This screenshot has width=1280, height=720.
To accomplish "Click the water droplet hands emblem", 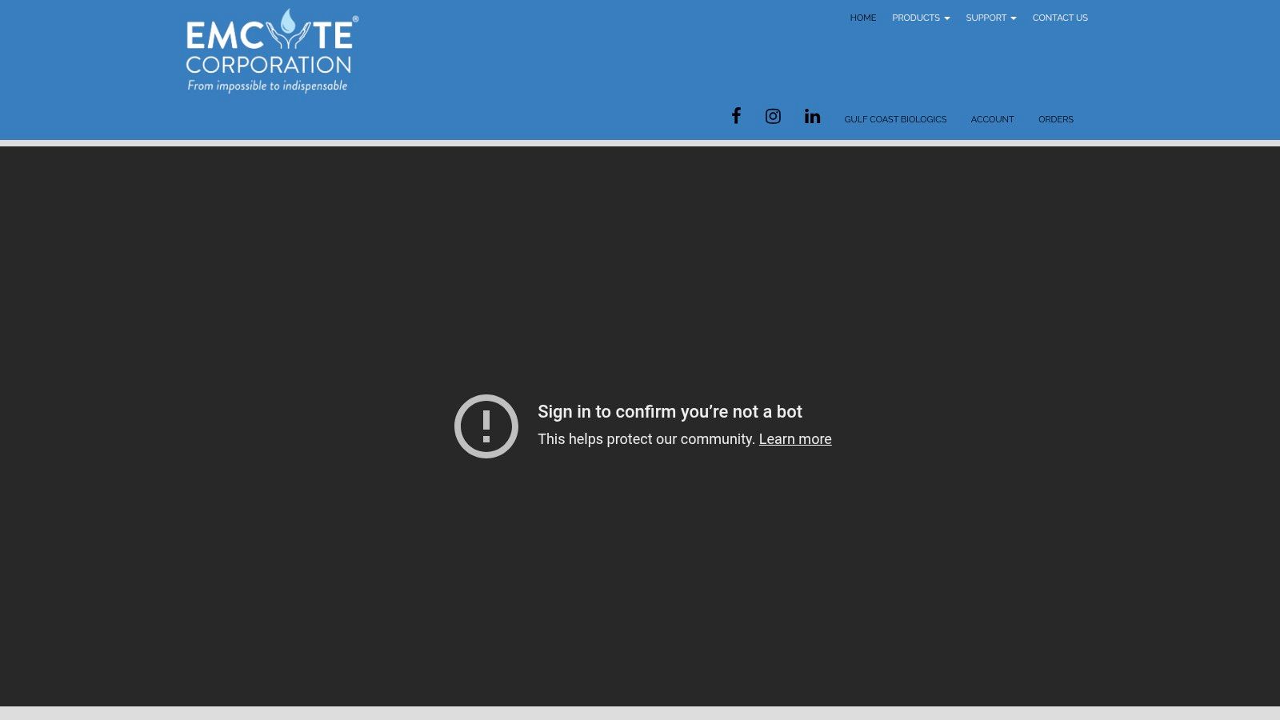I will [x=288, y=30].
